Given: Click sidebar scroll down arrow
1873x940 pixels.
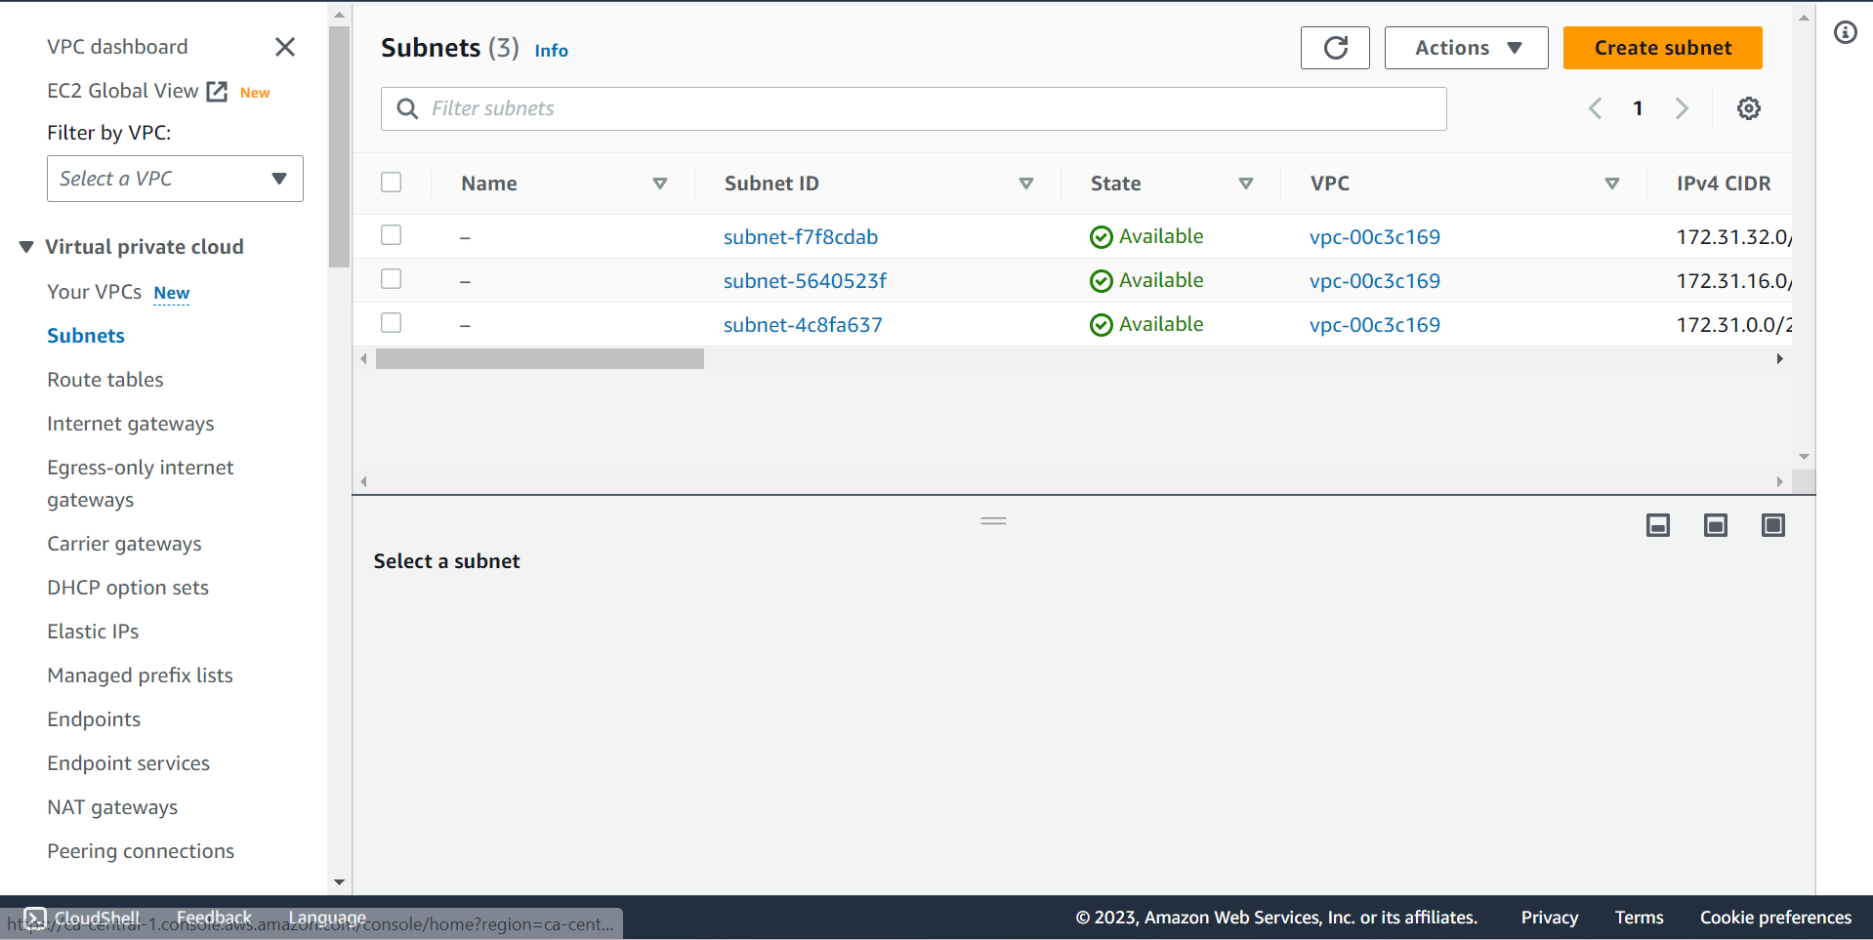Looking at the screenshot, I should pos(339,882).
